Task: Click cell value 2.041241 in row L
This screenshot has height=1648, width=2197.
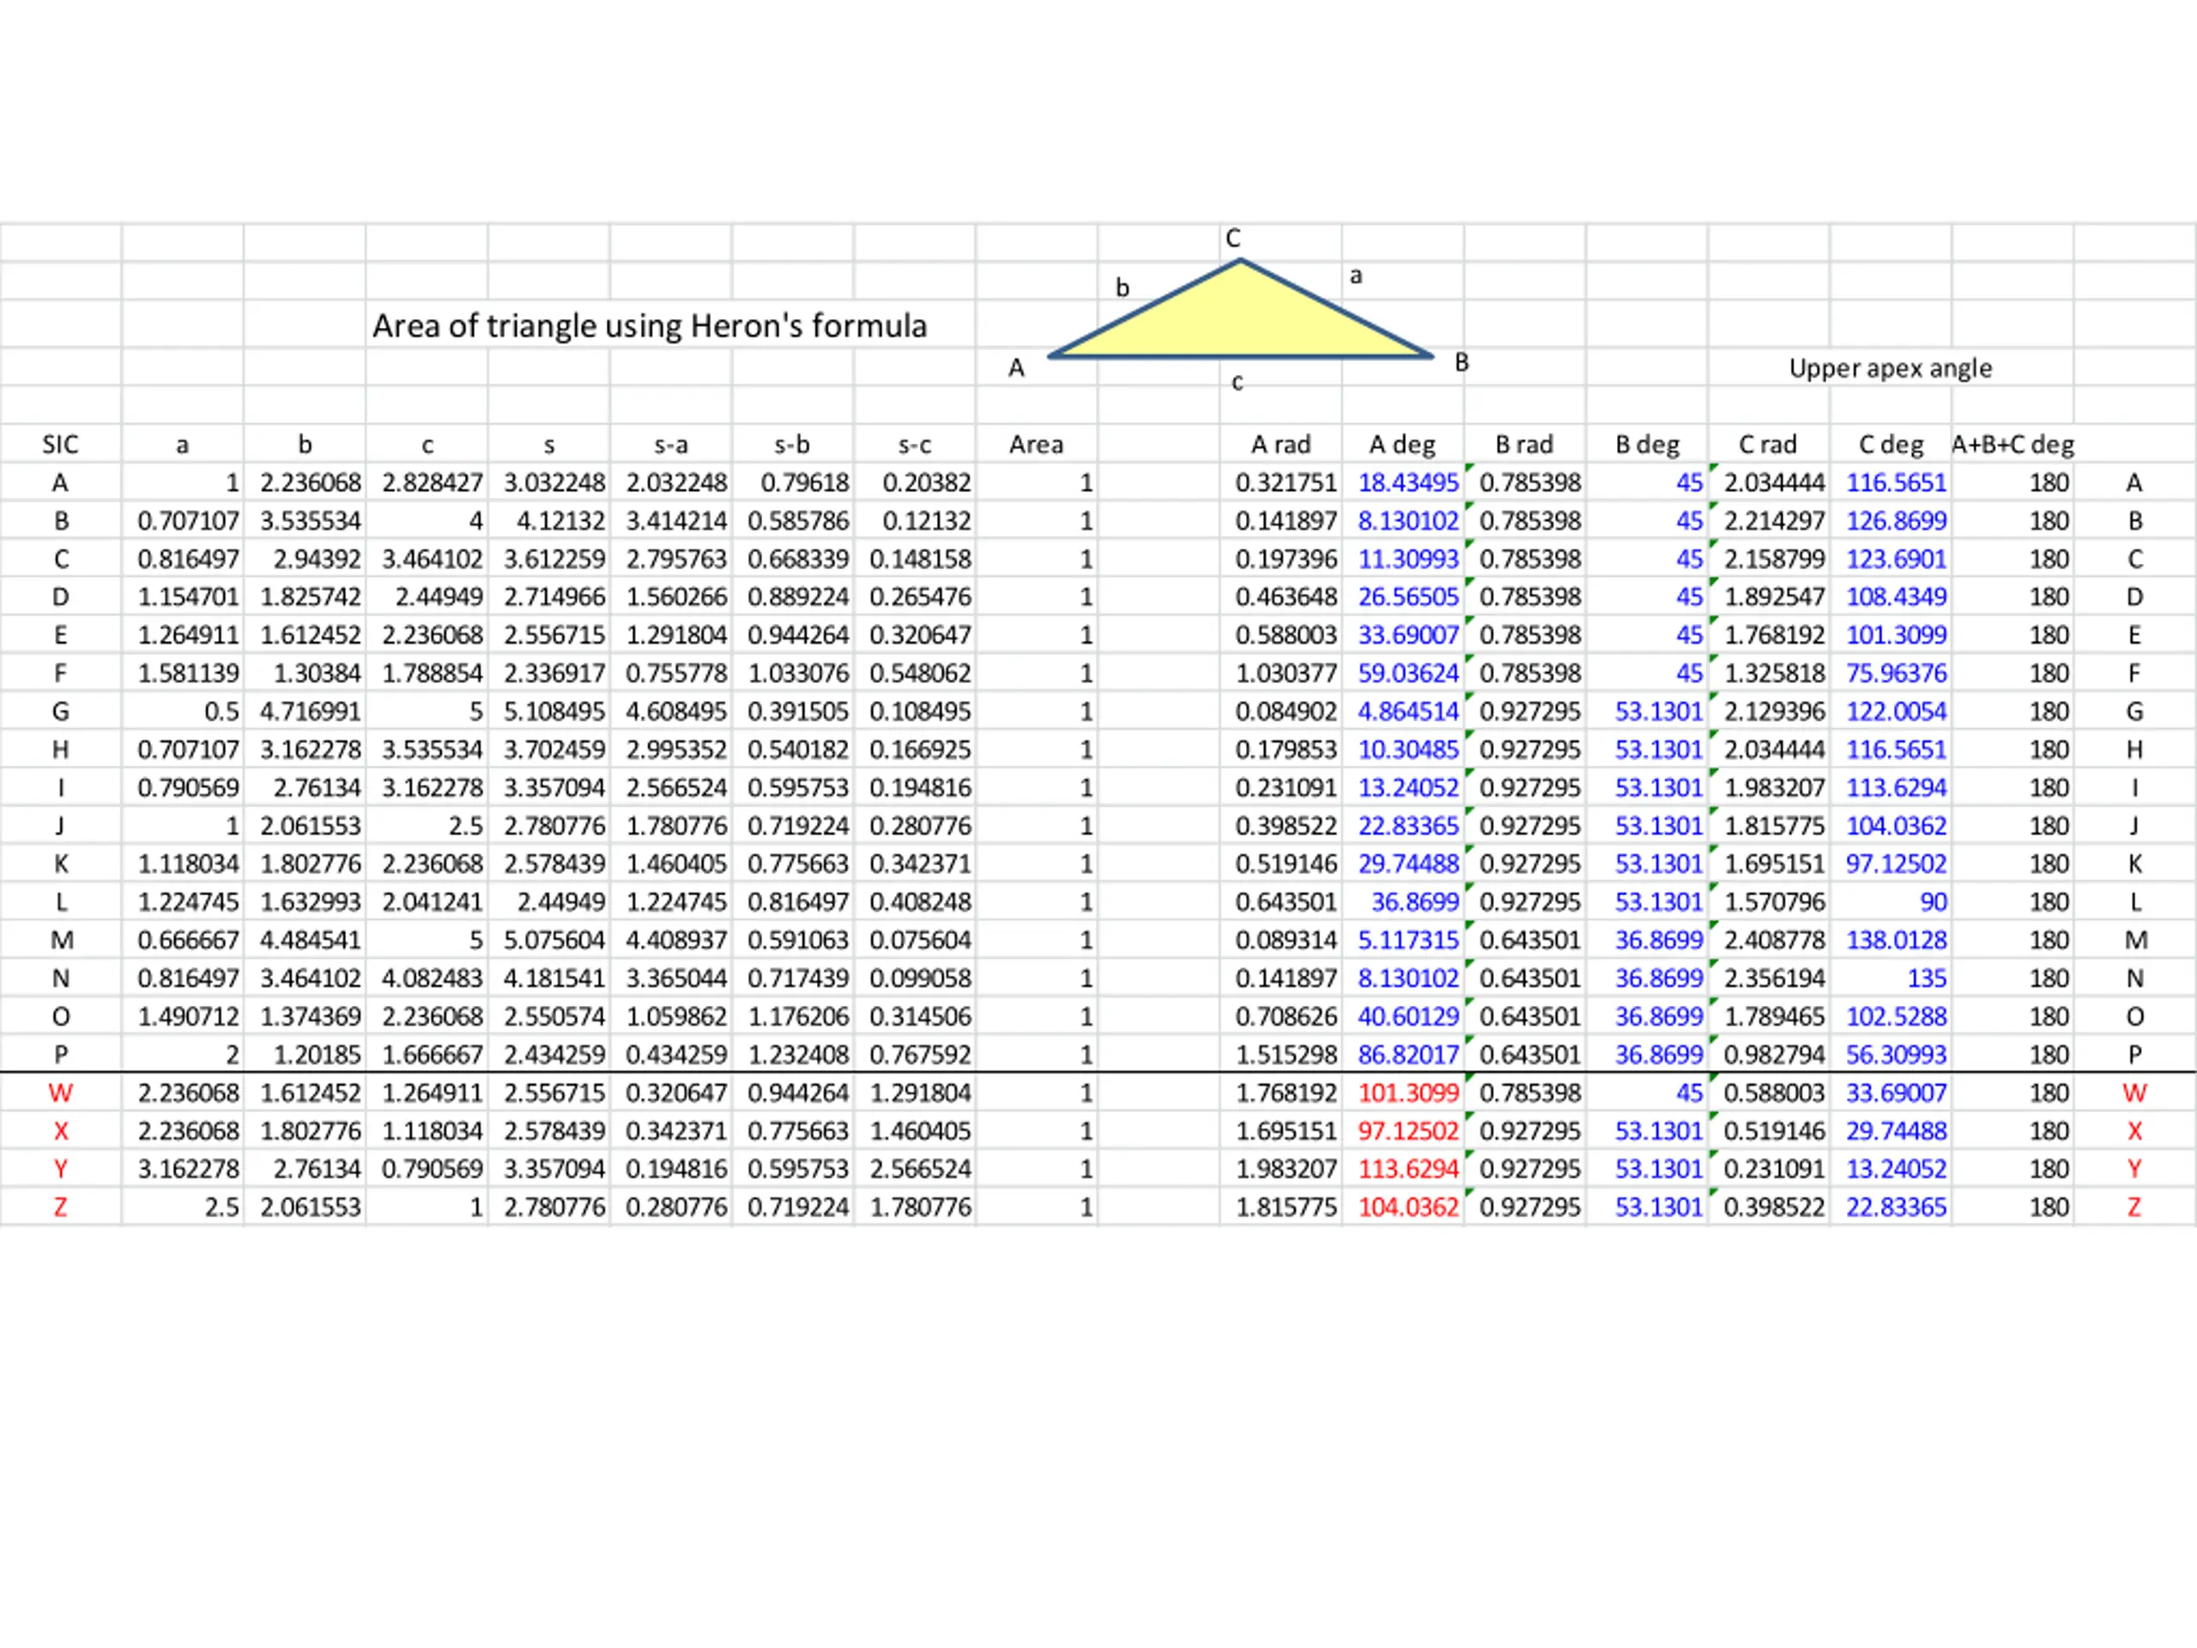Action: coord(432,902)
